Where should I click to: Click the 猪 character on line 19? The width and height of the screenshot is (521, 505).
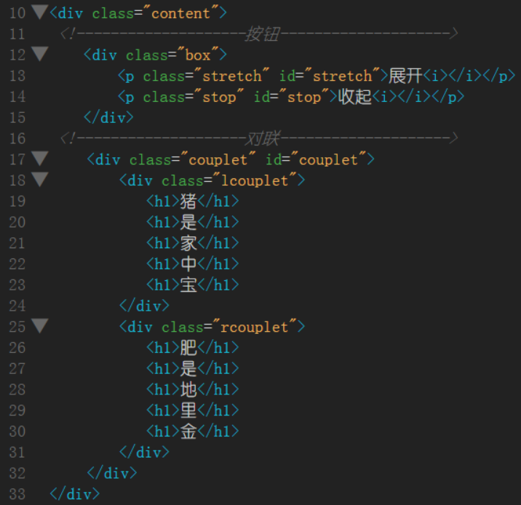tap(188, 202)
